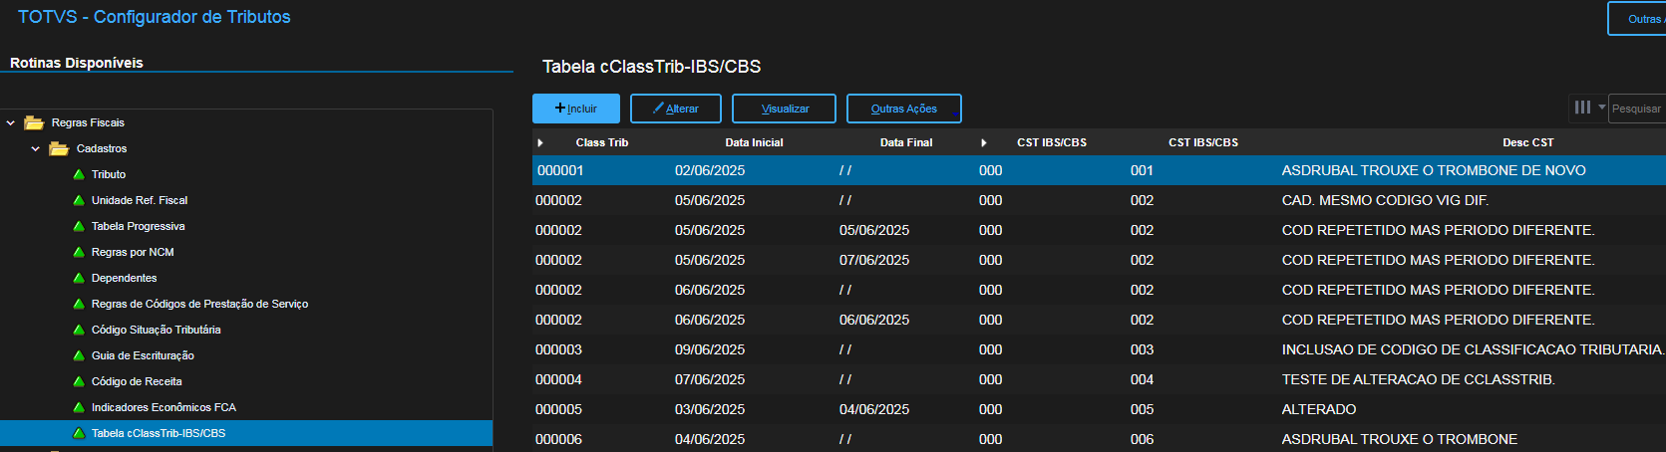The height and width of the screenshot is (452, 1666).
Task: Sort by the Data Inicial column header
Action: [x=754, y=142]
